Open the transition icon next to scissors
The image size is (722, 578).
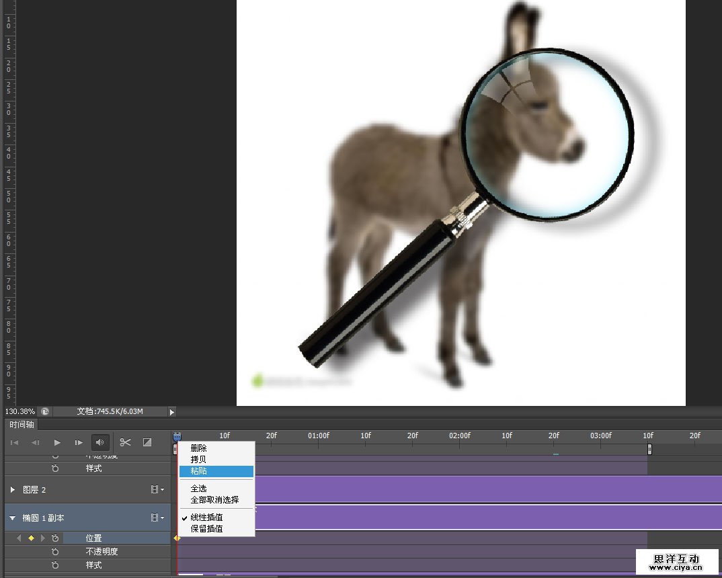tap(147, 442)
